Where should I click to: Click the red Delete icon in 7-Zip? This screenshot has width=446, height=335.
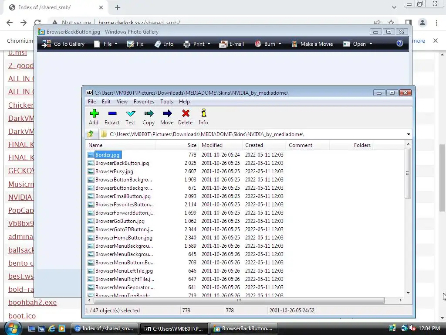[186, 117]
